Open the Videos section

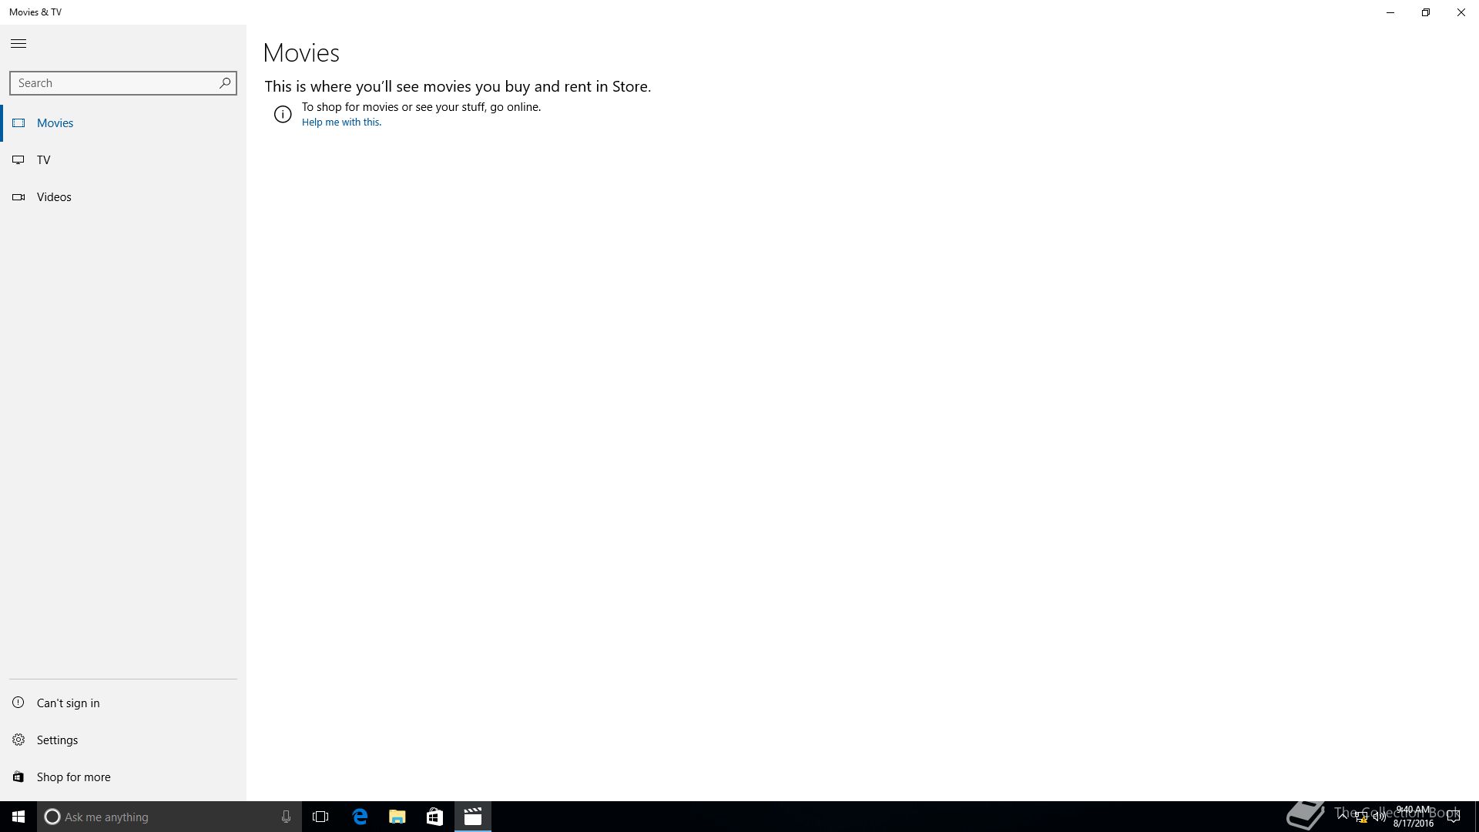[x=54, y=197]
